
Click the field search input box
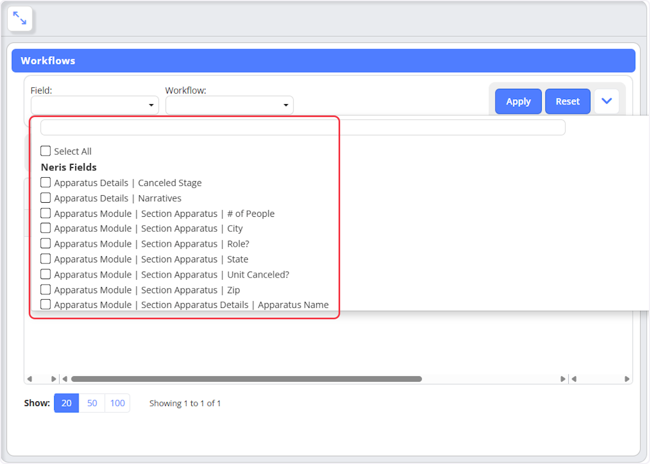(303, 127)
